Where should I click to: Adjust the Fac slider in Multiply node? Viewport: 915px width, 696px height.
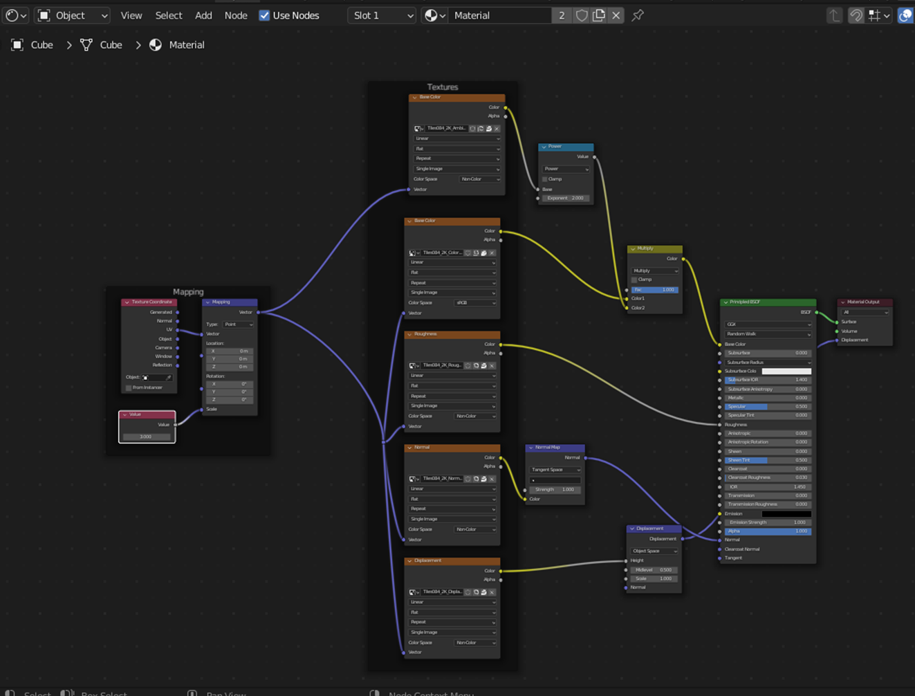click(x=655, y=290)
